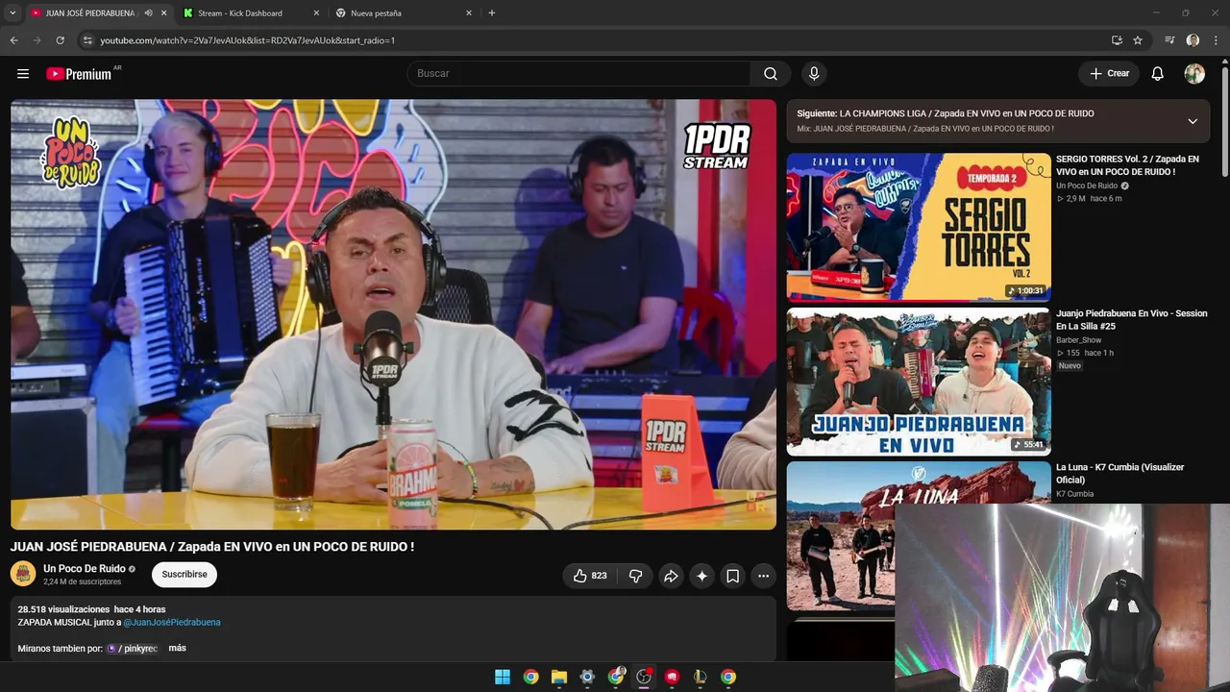Open Juanjo Piedrabuena Session En La Silla title
This screenshot has height=692, width=1230.
(1132, 319)
